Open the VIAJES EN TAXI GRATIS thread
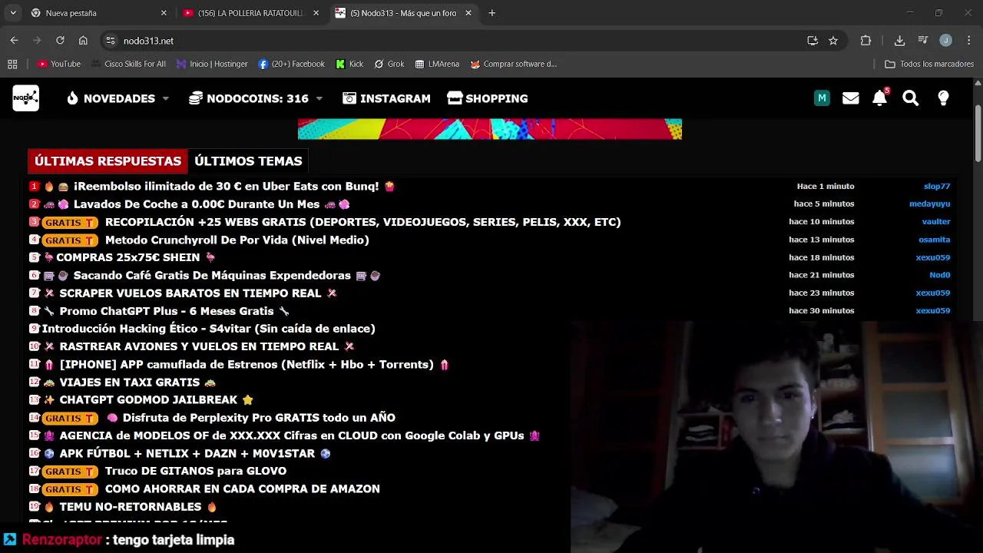The height and width of the screenshot is (553, 983). 129,382
